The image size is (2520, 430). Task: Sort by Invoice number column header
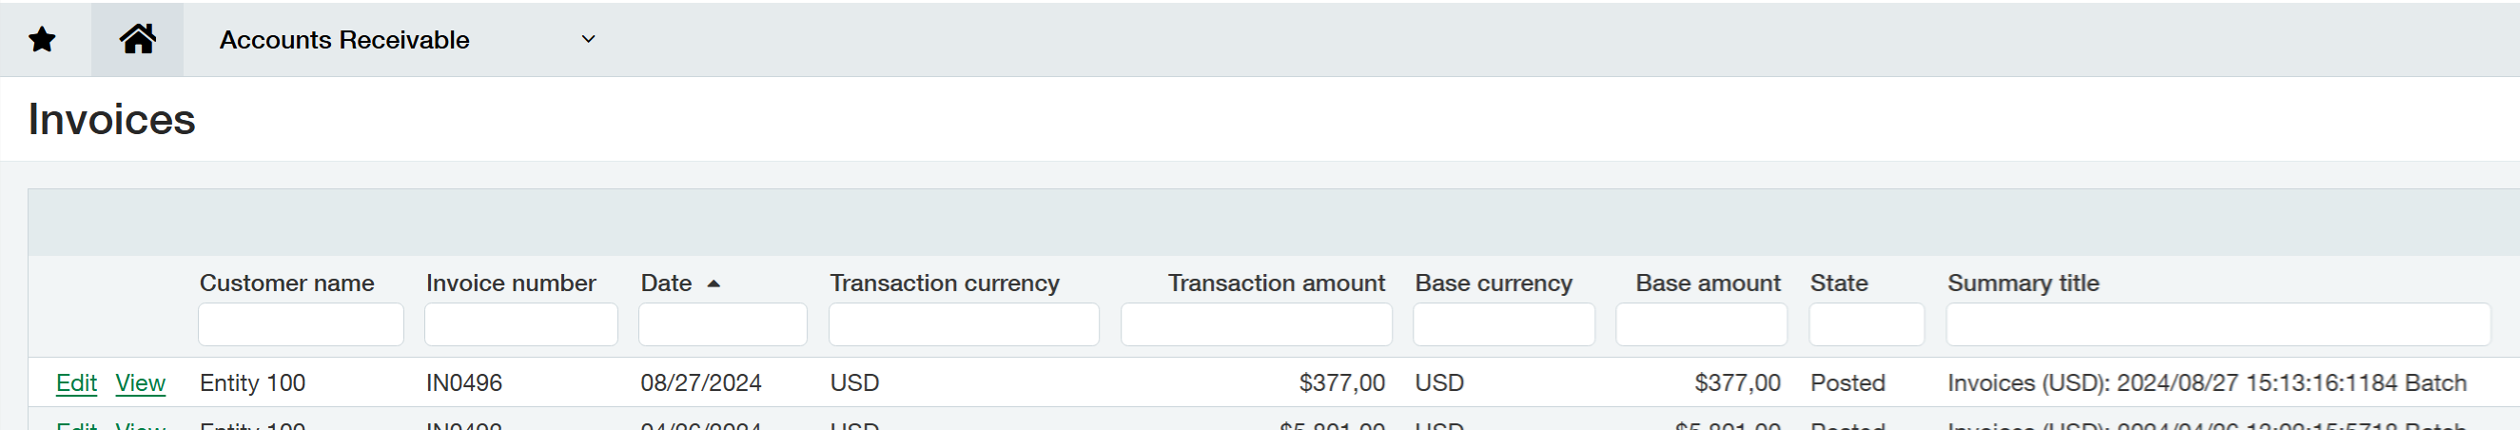(511, 283)
